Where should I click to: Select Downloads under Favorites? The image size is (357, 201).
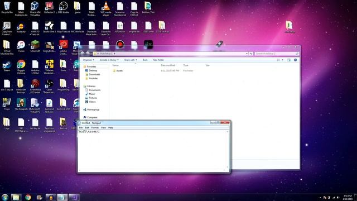pyautogui.click(x=94, y=74)
